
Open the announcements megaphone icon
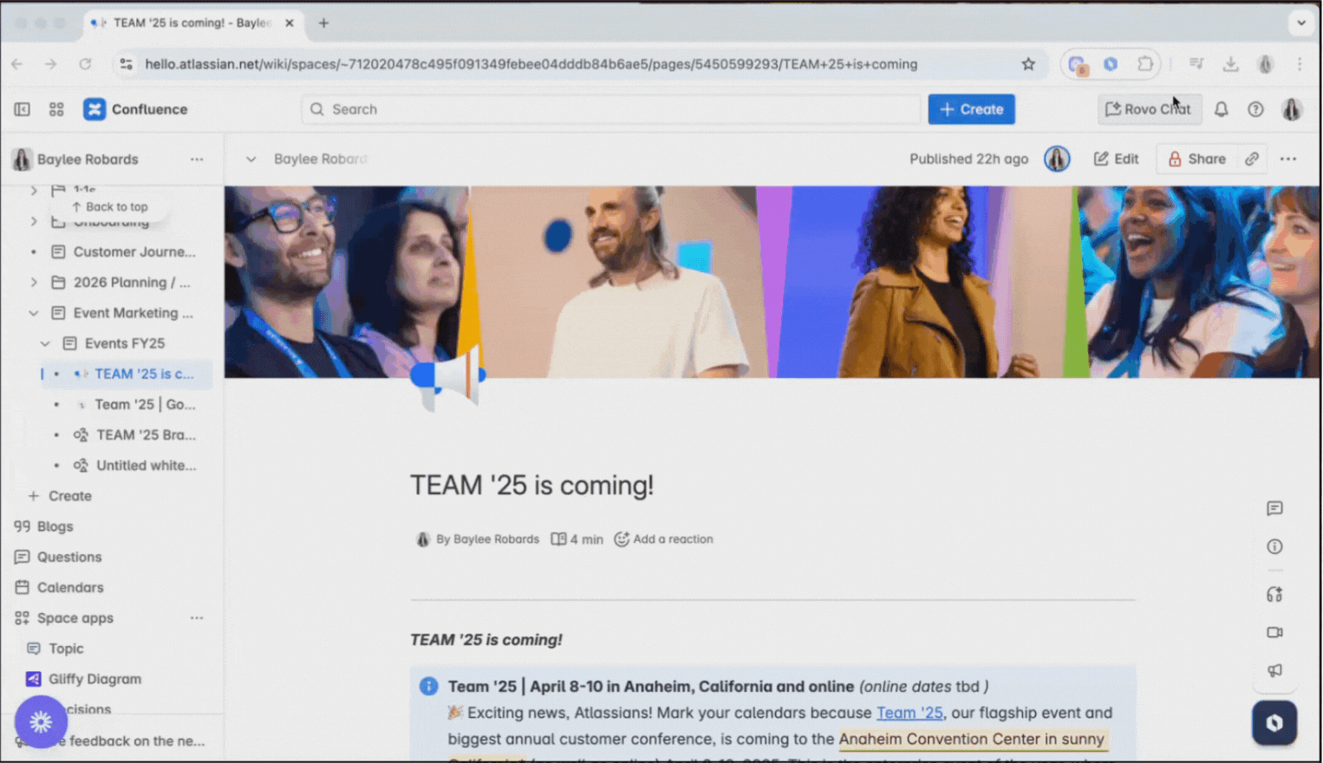pos(1274,670)
